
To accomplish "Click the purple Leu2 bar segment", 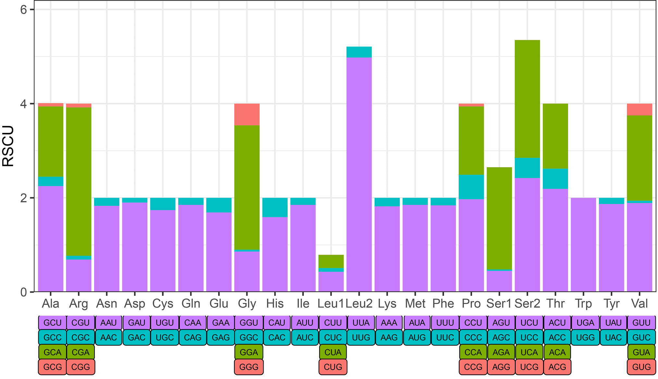I will 359,175.
